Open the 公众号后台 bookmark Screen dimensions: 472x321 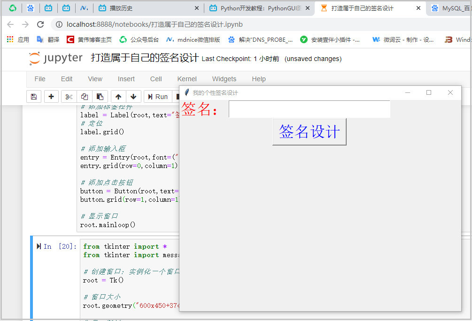coord(139,40)
